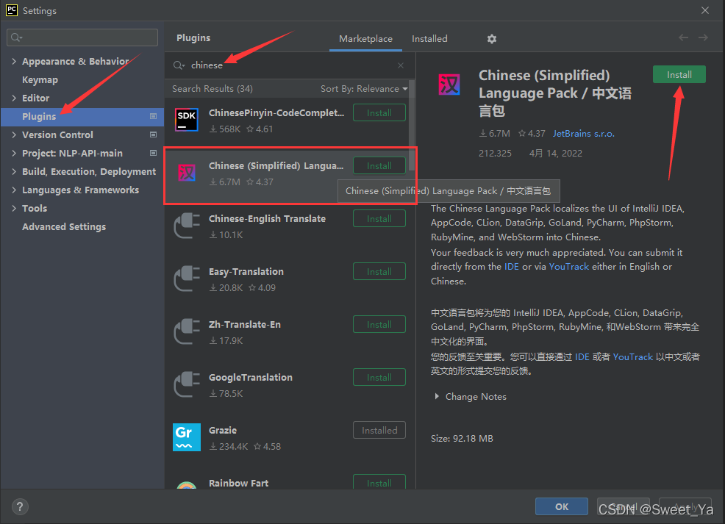Open the Sort By Relevance dropdown
725x524 pixels.
(x=364, y=89)
